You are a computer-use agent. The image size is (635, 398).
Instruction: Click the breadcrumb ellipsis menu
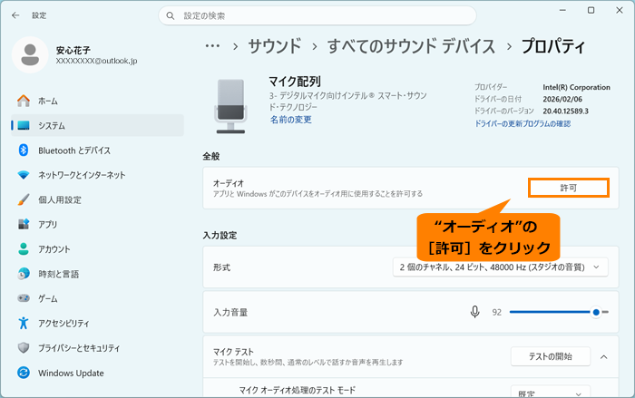212,46
